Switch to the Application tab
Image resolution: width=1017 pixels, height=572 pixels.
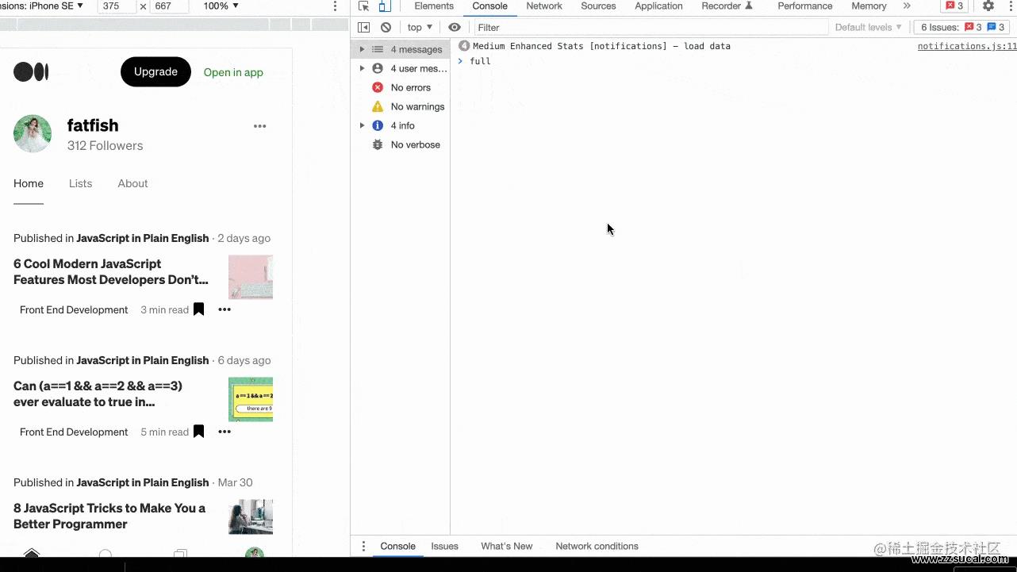coord(658,6)
